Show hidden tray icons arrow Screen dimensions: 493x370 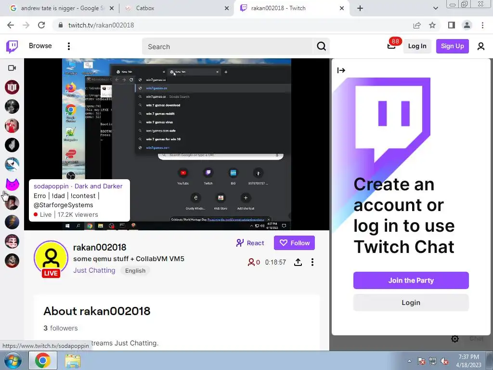[x=409, y=361]
